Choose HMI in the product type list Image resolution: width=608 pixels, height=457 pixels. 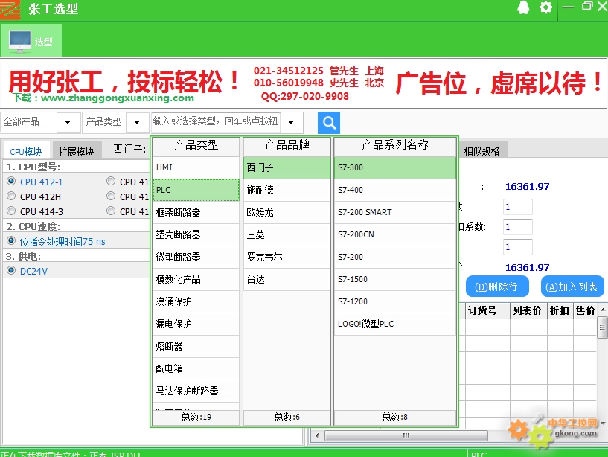point(196,167)
